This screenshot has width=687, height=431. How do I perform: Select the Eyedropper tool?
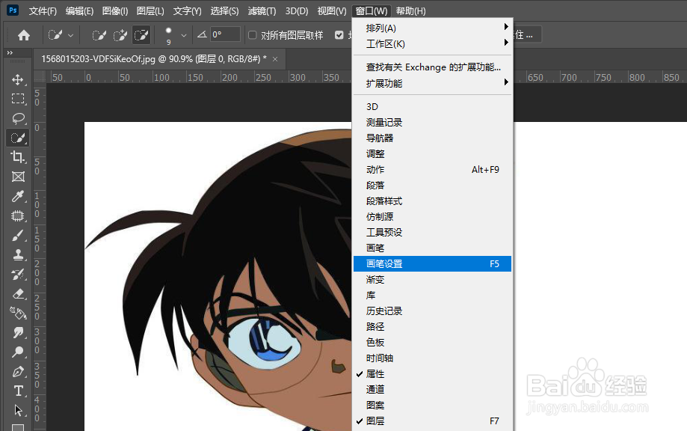click(18, 196)
